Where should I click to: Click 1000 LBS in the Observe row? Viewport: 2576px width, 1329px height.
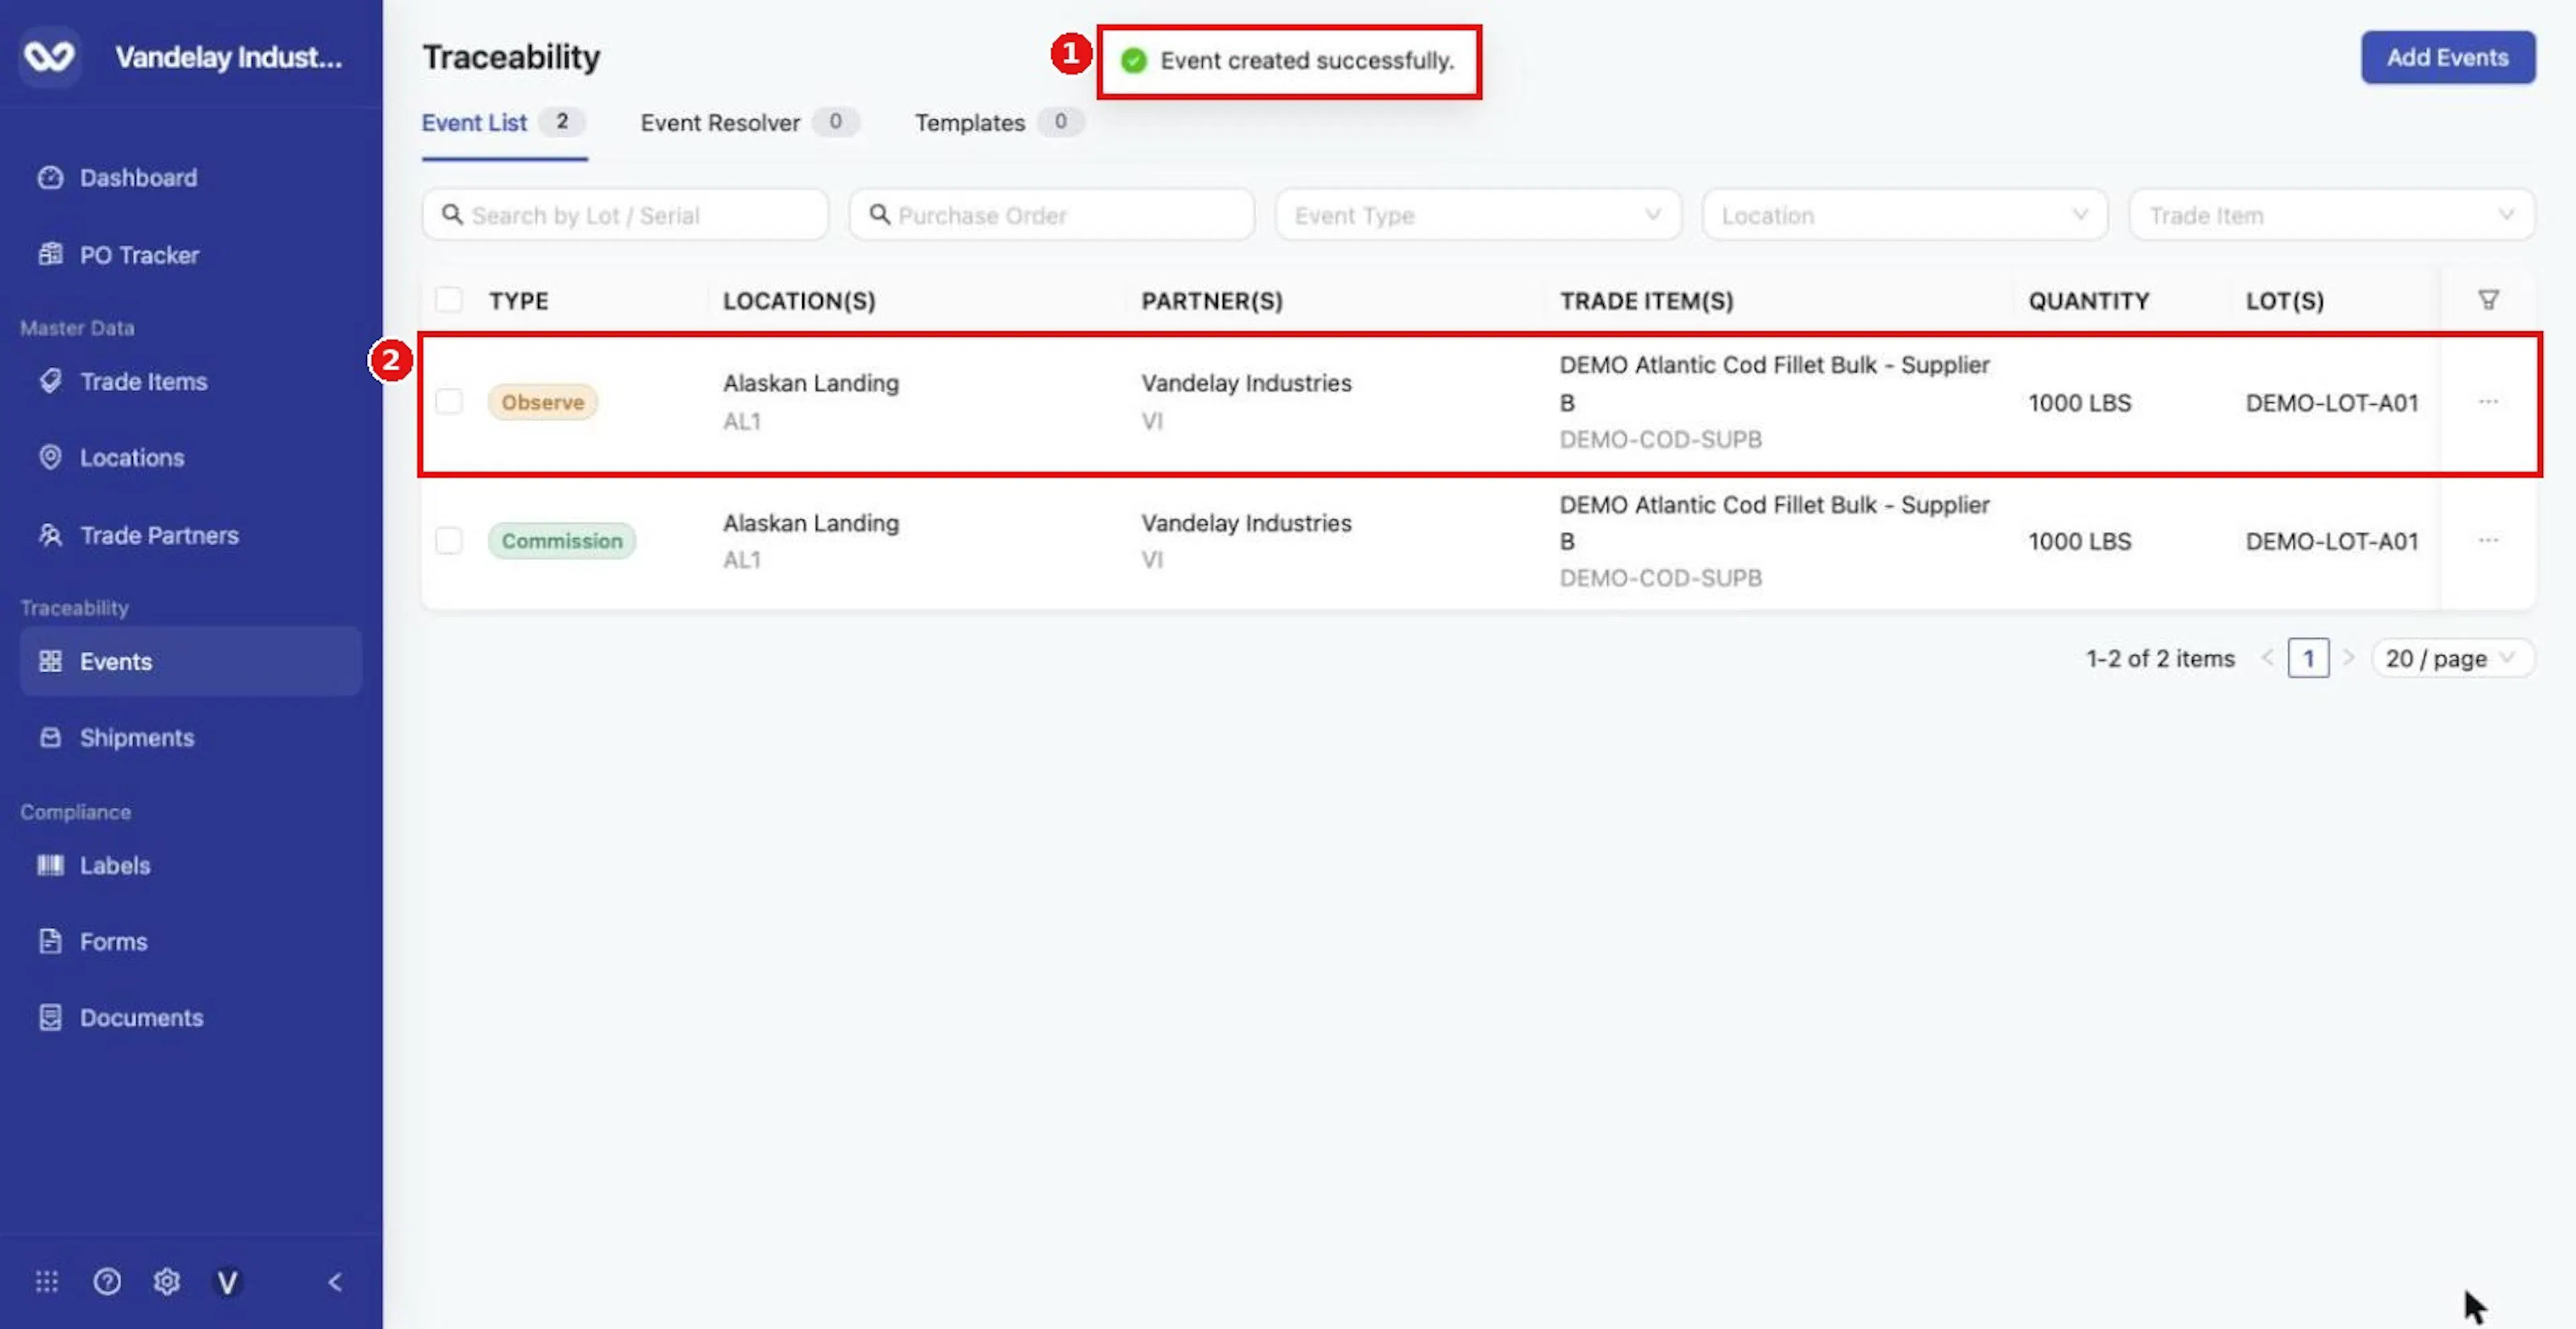(x=2080, y=403)
